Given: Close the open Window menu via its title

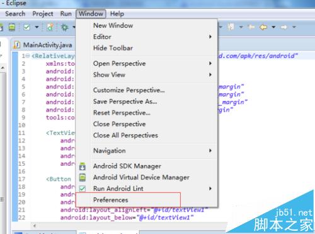Looking at the screenshot, I should (91, 14).
